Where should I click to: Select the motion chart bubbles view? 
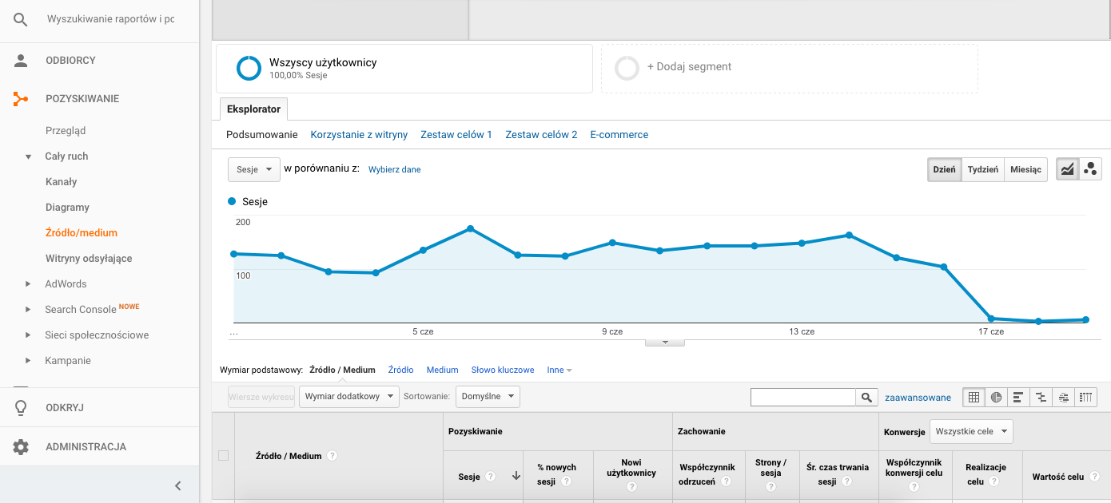1091,168
